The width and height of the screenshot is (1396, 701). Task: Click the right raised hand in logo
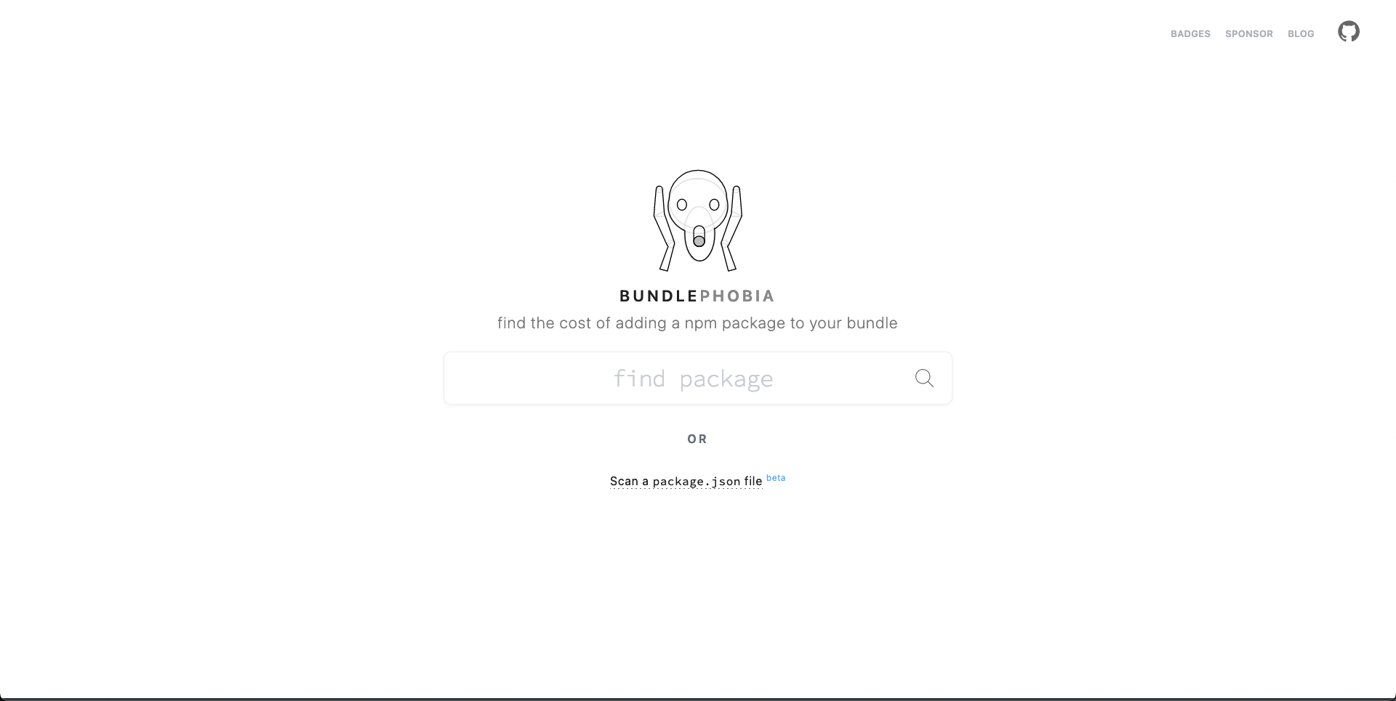(x=731, y=228)
